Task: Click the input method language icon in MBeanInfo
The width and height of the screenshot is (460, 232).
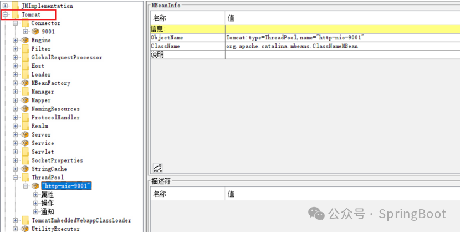Action: (157, 168)
